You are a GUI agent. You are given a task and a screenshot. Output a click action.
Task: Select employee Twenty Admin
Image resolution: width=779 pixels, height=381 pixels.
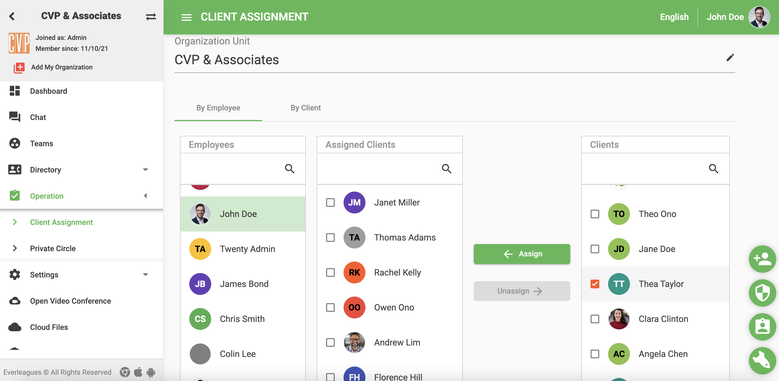(243, 249)
